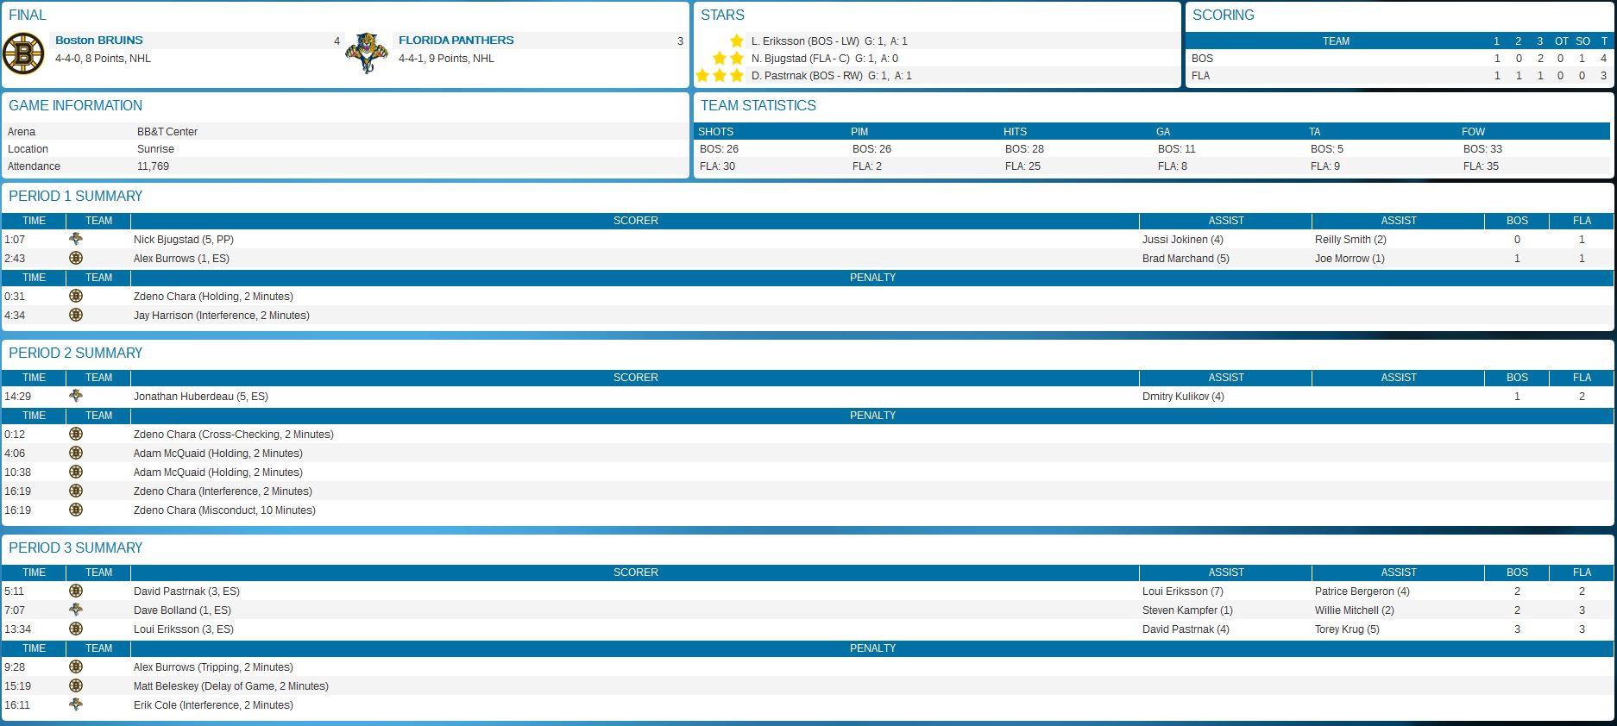Click the Zdeno Chara Cross-Checking penalty row
Image resolution: width=1617 pixels, height=726 pixels.
pos(233,435)
